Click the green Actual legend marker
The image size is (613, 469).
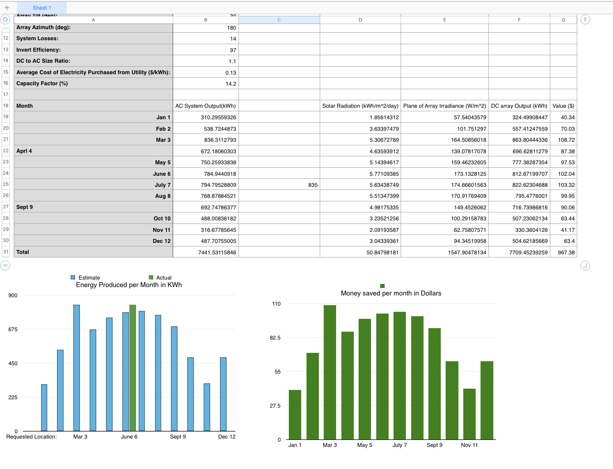tap(151, 277)
